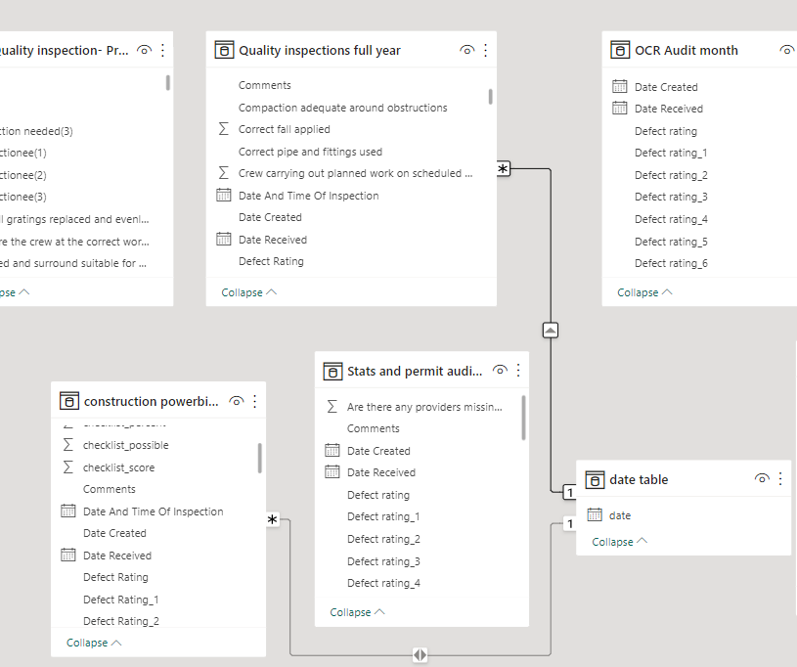Click the many (*) marker on construction powerbi table
Image resolution: width=797 pixels, height=667 pixels.
point(273,520)
